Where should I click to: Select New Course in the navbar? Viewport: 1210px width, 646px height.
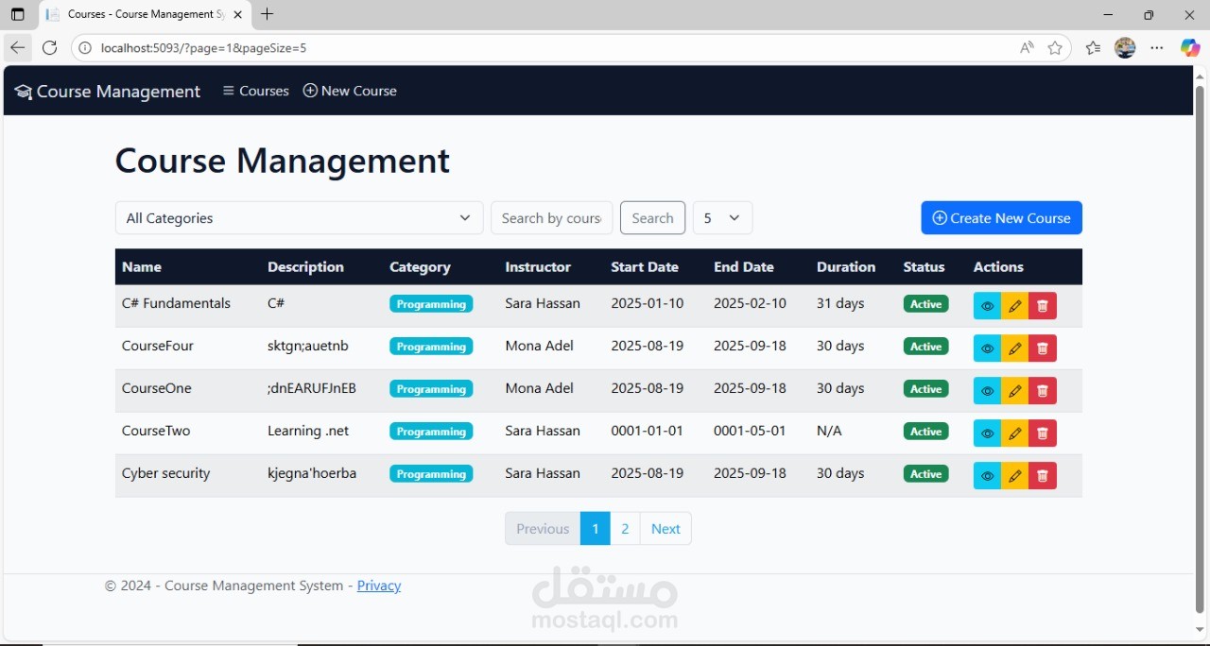(x=350, y=92)
